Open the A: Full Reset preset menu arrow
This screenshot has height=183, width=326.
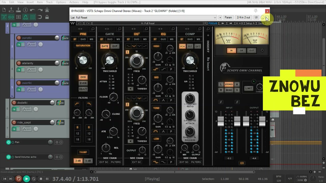click(205, 23)
